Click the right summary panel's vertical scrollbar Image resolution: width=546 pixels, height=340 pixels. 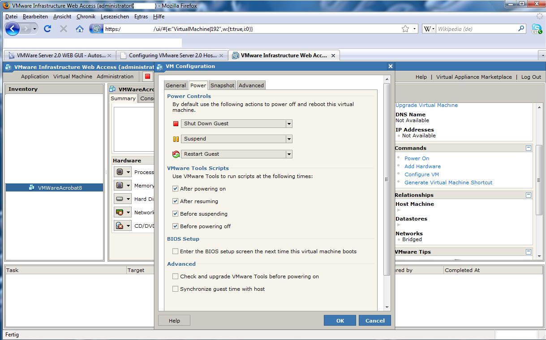pyautogui.click(x=539, y=181)
